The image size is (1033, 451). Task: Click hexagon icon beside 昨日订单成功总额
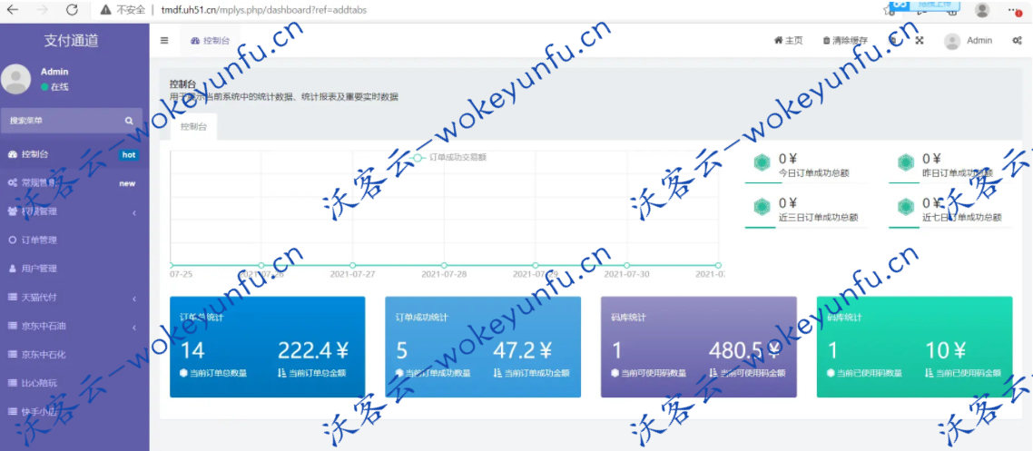[906, 162]
